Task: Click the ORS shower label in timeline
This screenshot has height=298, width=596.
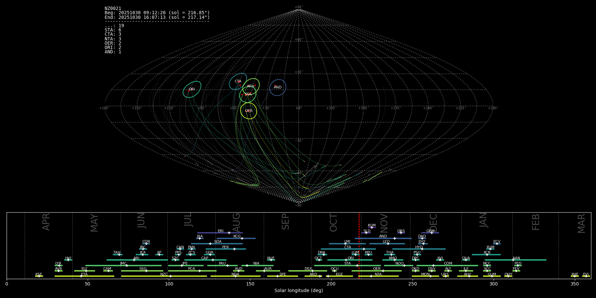Action: [401, 231]
